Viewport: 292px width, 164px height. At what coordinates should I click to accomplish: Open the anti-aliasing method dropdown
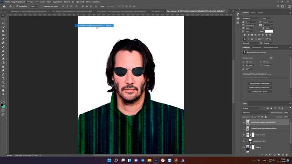268,43
